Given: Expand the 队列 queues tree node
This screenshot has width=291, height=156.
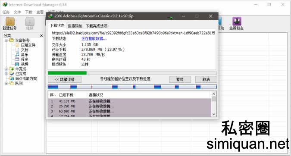Looking at the screenshot, I should (x=6, y=83).
